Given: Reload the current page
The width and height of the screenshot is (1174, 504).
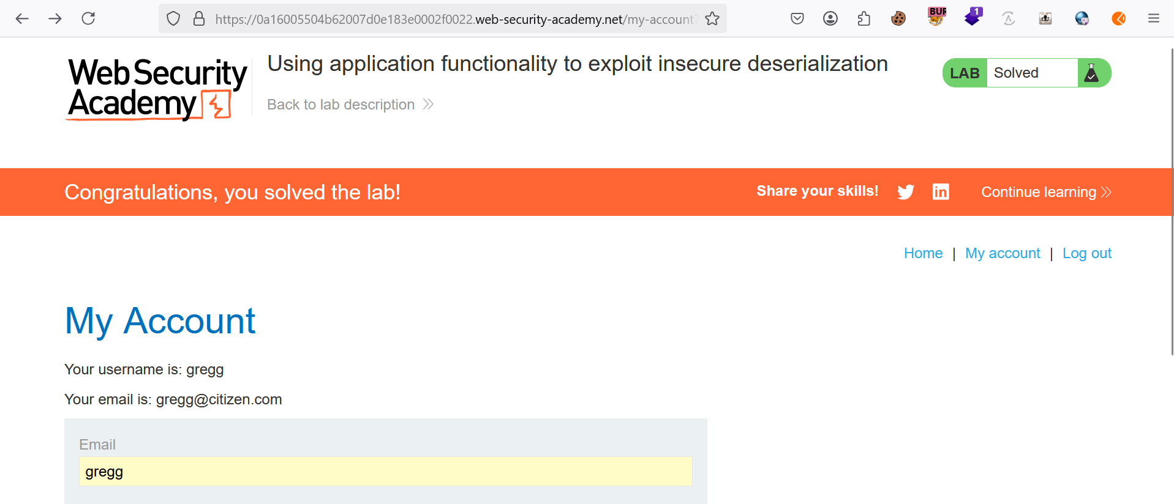Looking at the screenshot, I should coord(88,18).
